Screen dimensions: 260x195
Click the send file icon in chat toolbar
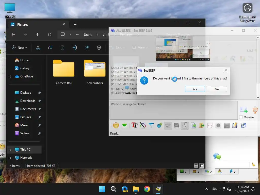pos(193,125)
